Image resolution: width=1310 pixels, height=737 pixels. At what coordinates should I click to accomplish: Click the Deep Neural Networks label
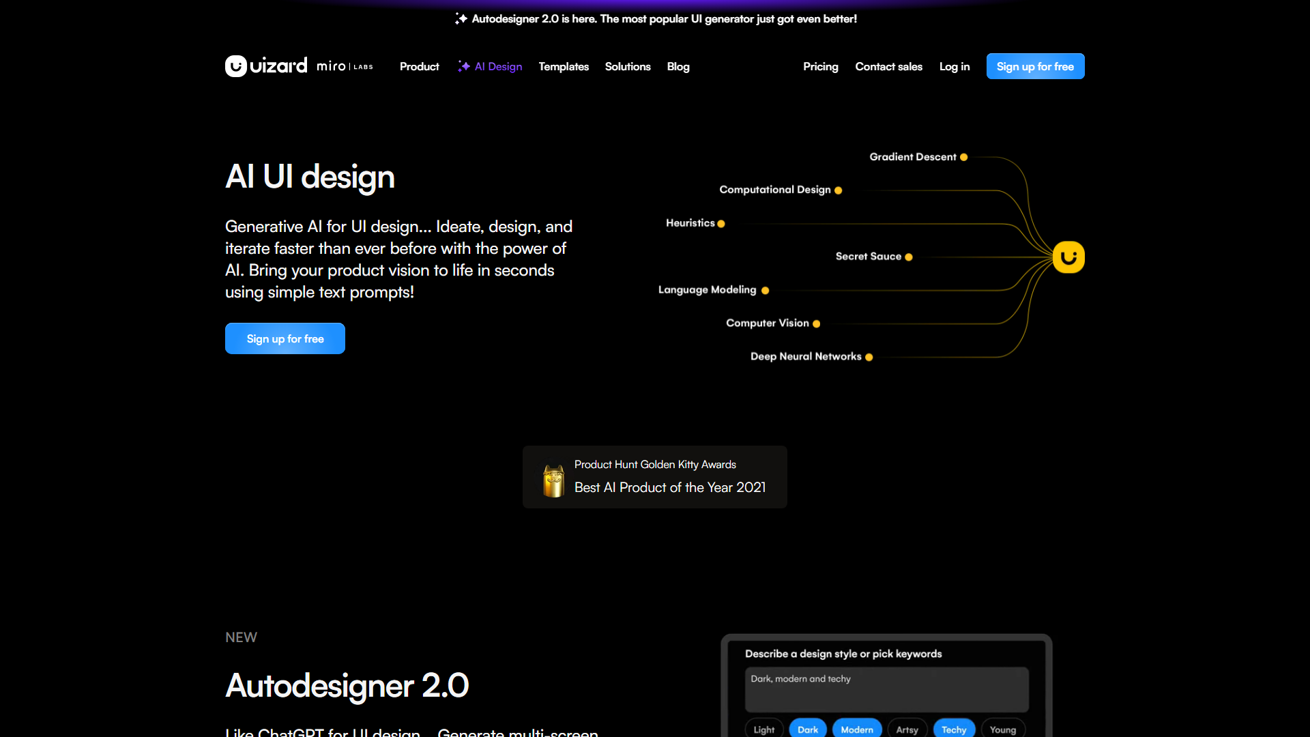click(806, 357)
